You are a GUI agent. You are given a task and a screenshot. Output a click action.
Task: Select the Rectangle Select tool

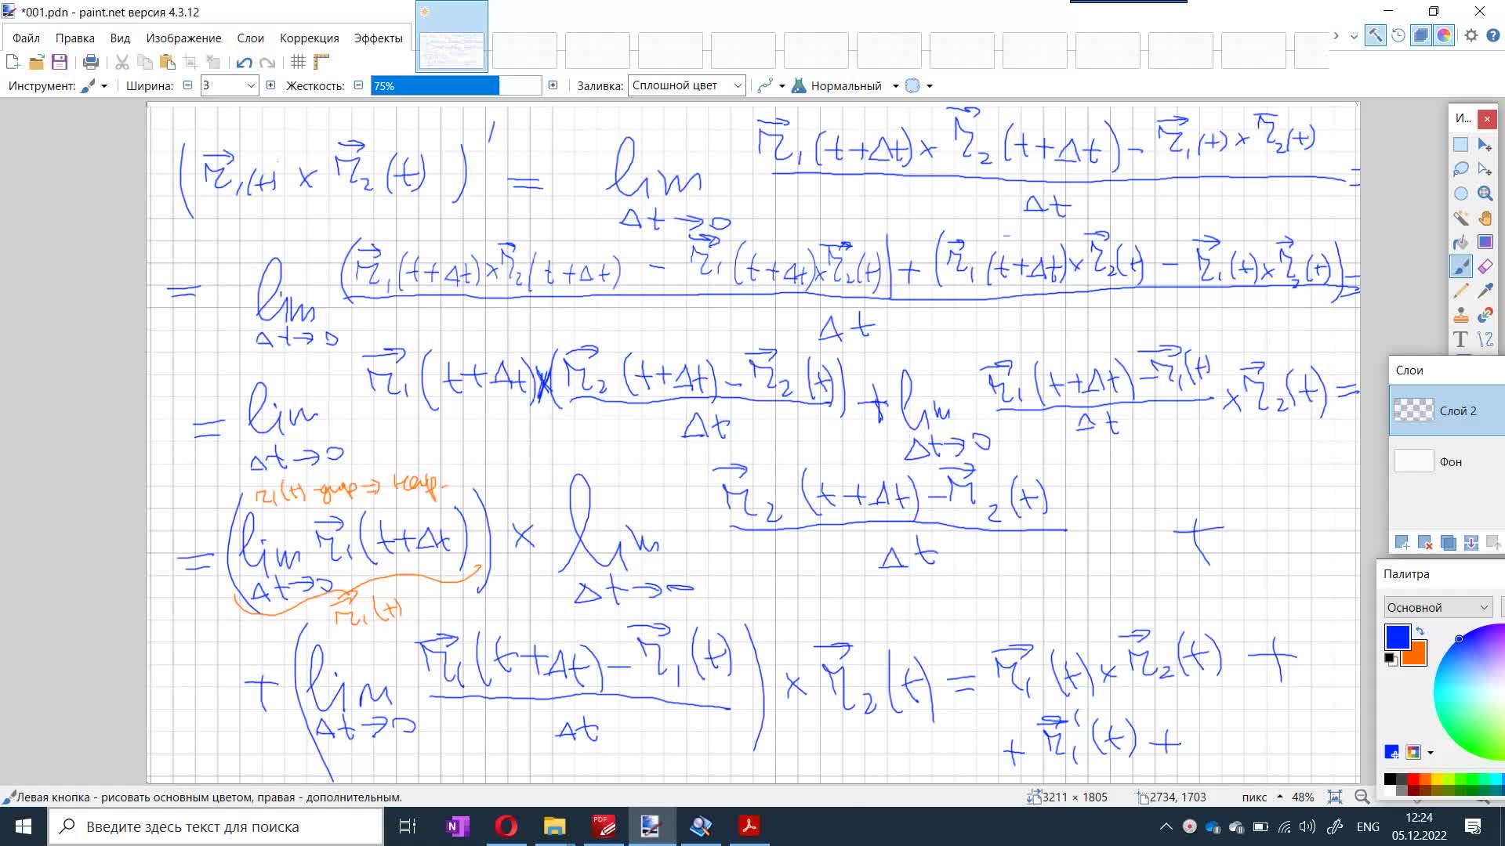pyautogui.click(x=1460, y=145)
